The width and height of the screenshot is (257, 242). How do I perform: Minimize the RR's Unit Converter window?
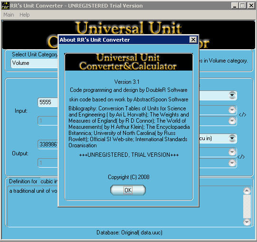pos(235,6)
